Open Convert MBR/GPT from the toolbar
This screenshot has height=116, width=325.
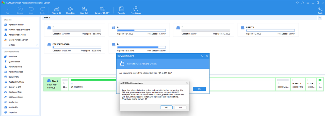[102, 10]
